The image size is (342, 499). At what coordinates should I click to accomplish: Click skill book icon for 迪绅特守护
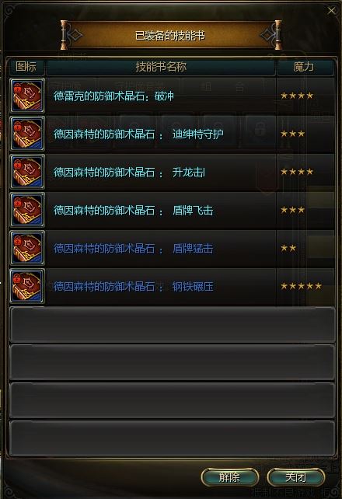click(x=27, y=134)
